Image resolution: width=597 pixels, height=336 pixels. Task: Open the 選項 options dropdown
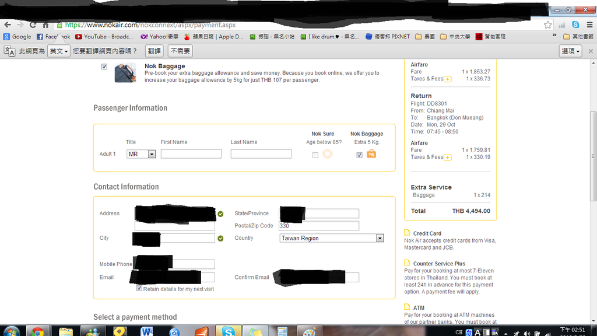click(571, 51)
